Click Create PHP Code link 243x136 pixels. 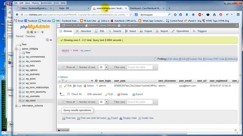tap(215, 59)
